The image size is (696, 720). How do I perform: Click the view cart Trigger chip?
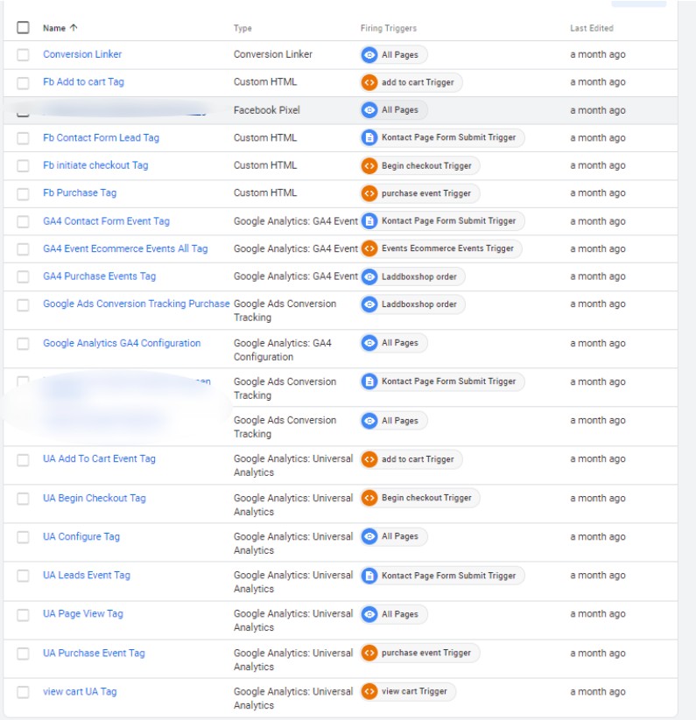click(x=408, y=691)
